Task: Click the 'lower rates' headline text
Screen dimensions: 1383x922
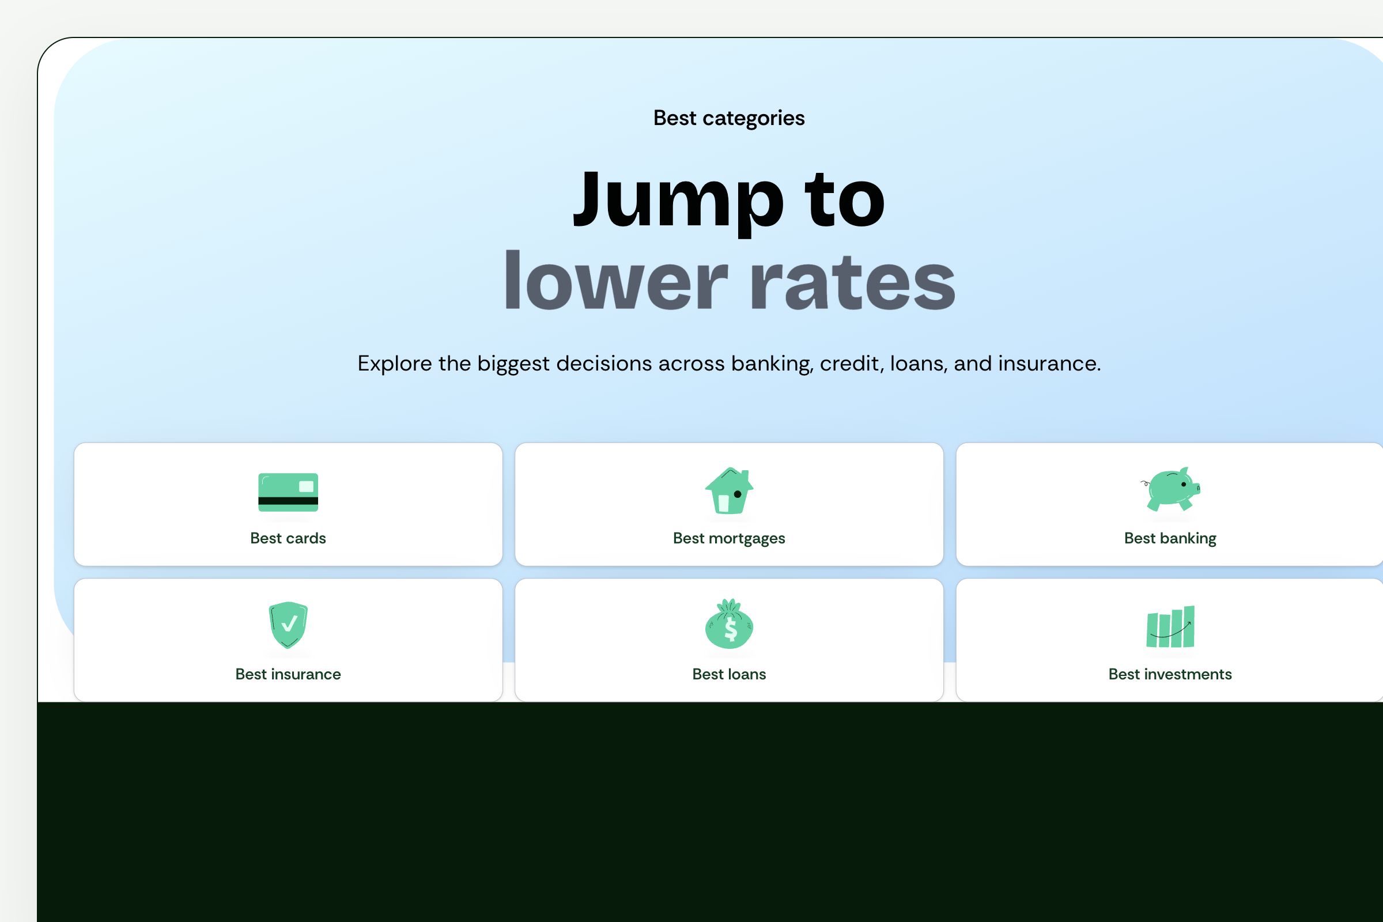Action: point(729,281)
